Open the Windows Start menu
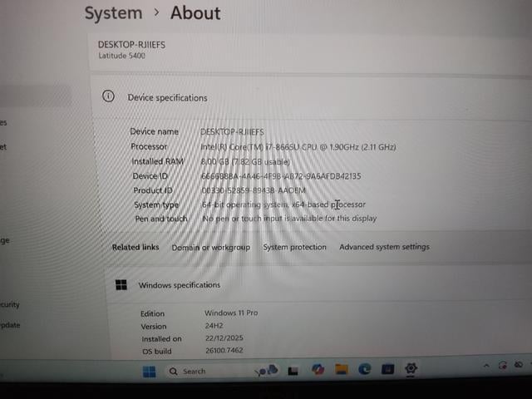The image size is (532, 399). [150, 372]
